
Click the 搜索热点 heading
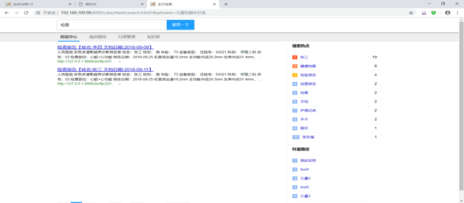(301, 46)
